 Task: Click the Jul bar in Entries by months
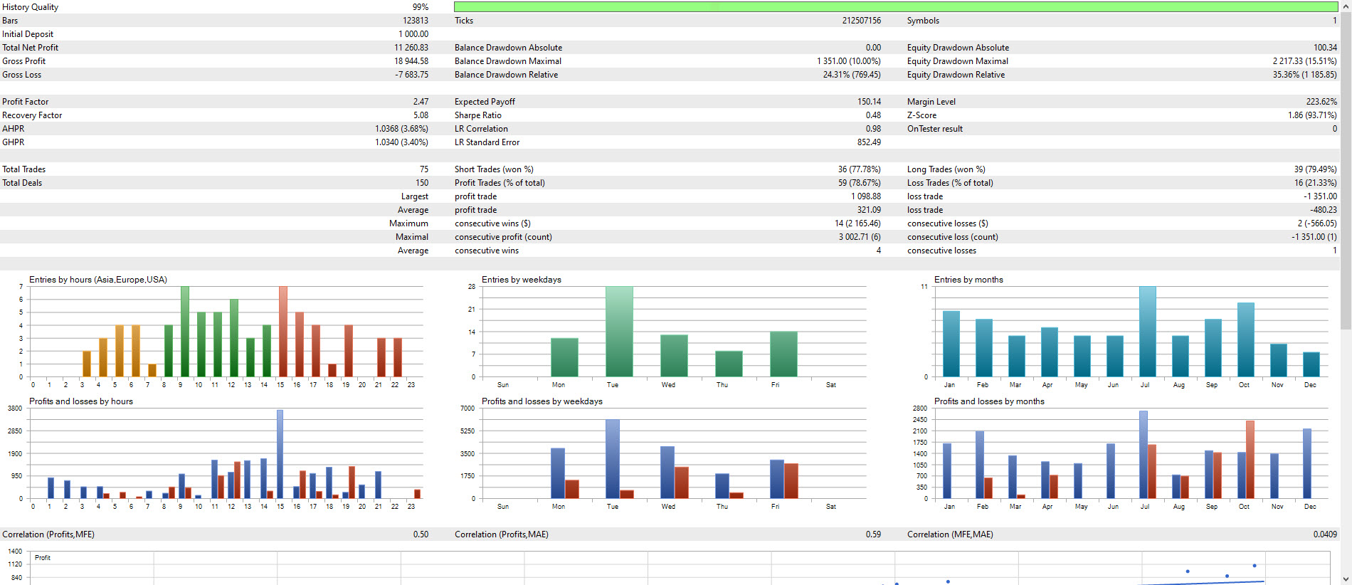point(1147,332)
